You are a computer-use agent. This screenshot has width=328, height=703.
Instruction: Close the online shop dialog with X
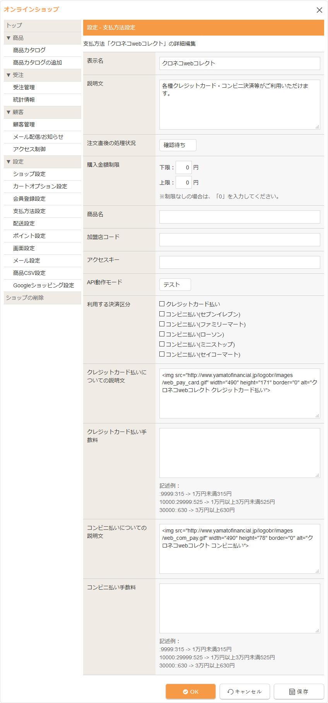tap(319, 10)
